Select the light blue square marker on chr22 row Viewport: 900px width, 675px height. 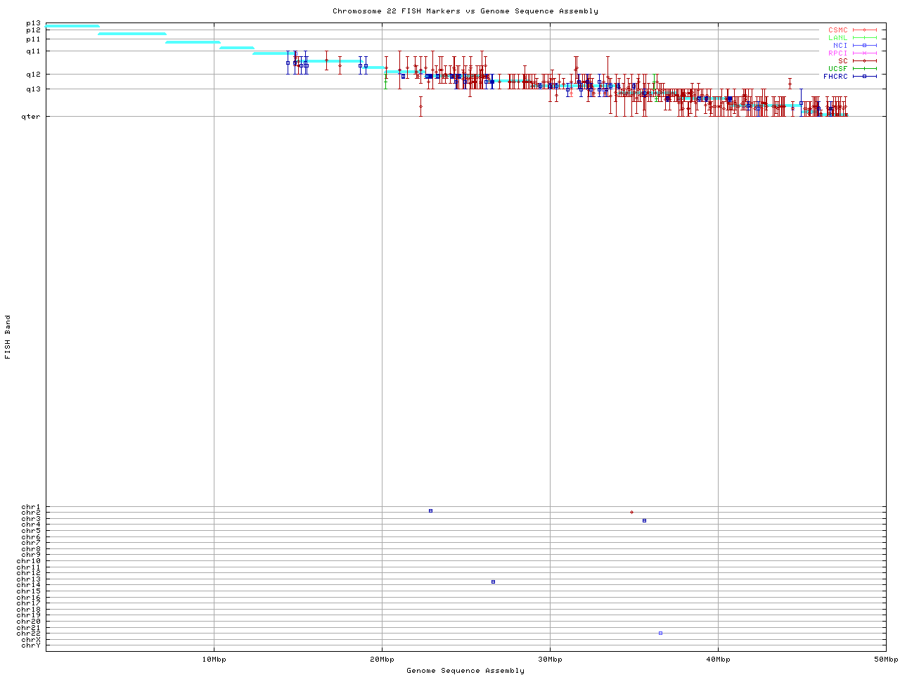[x=660, y=633]
